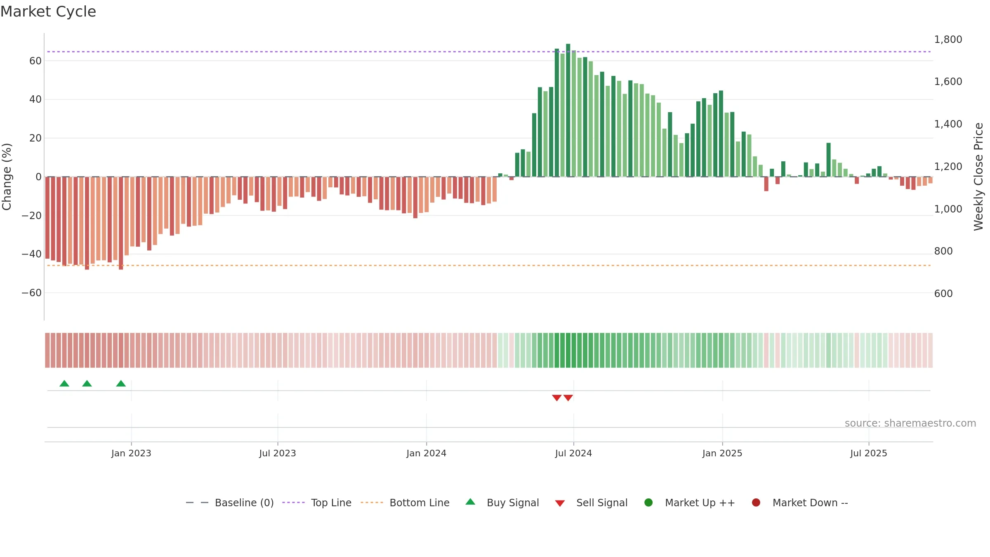Toggle the Top Line legend item
The width and height of the screenshot is (990, 557).
pyautogui.click(x=317, y=503)
